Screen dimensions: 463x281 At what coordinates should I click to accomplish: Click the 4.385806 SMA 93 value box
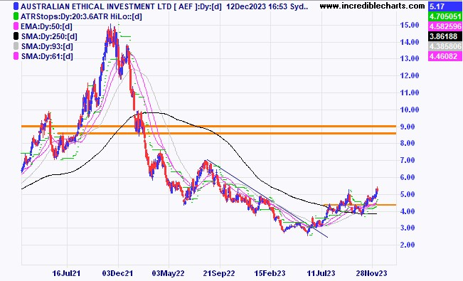(x=445, y=46)
